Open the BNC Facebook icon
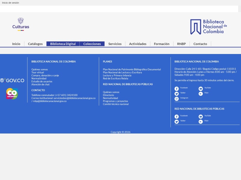Screen dimensions: 241x180 coord(177,88)
